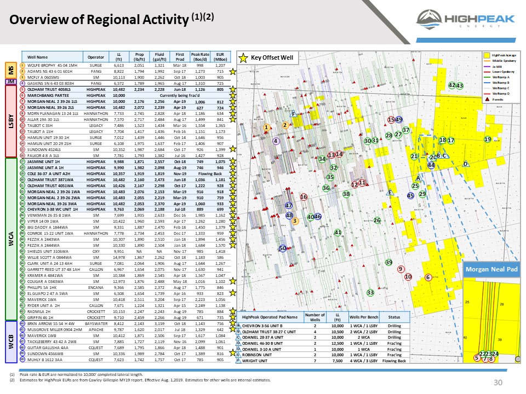The width and height of the screenshot is (526, 394).
Task: Click the yellow HighPeak Acreage legend swatch
Action: 487,55
